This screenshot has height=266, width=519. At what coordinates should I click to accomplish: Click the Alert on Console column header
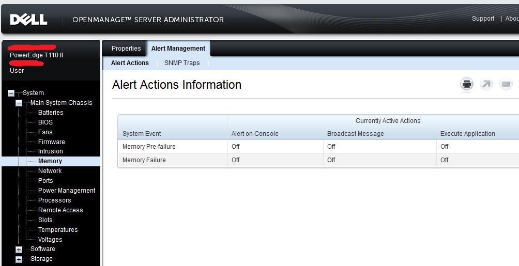pyautogui.click(x=255, y=134)
